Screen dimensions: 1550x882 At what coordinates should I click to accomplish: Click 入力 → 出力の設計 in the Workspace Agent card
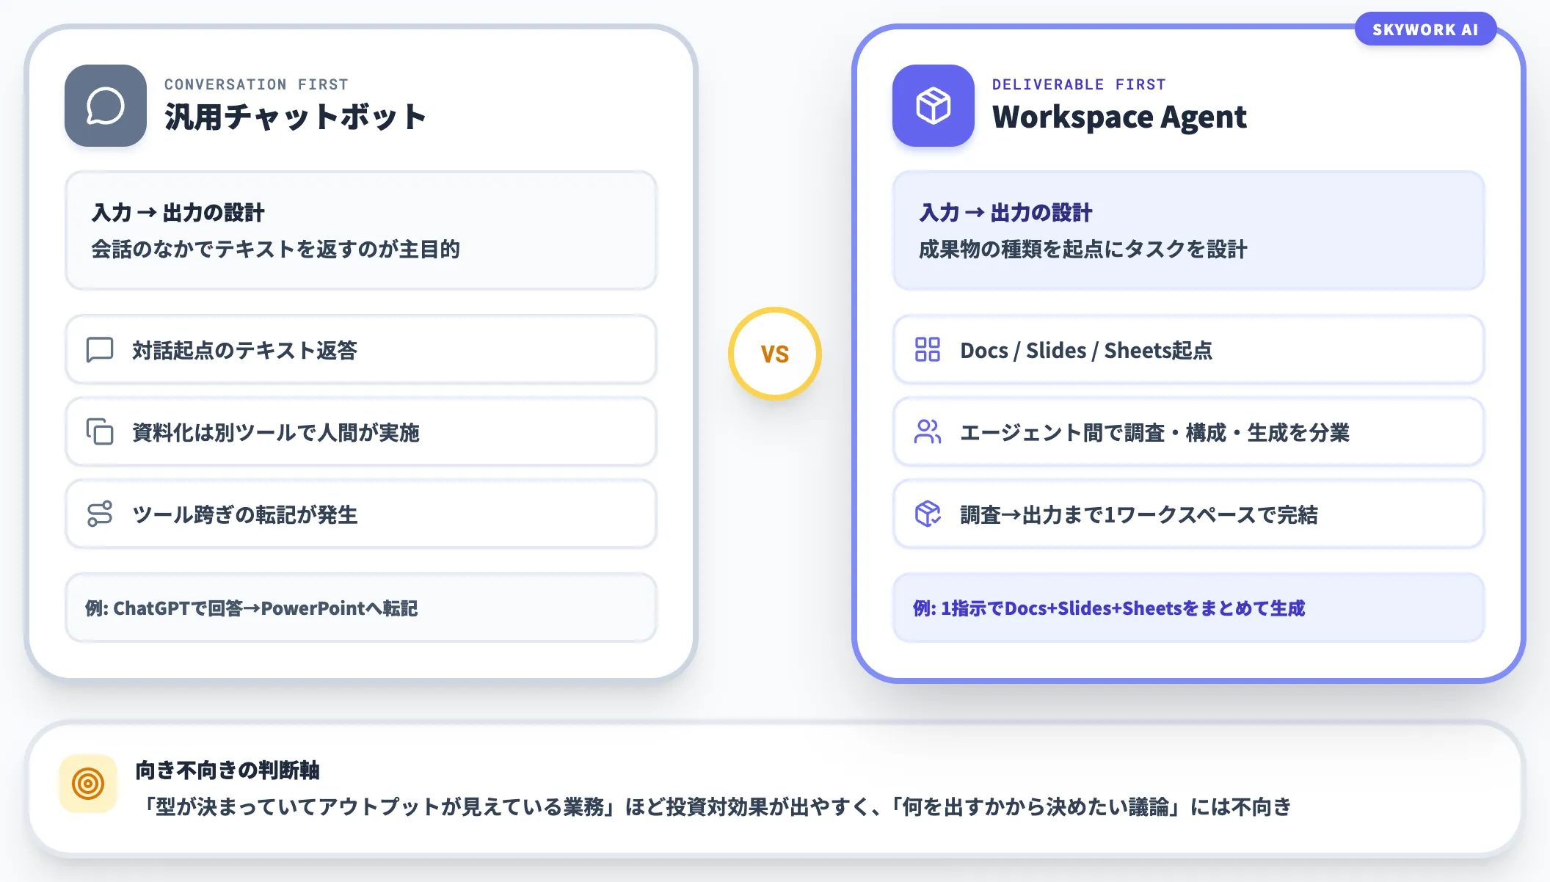1005,213
